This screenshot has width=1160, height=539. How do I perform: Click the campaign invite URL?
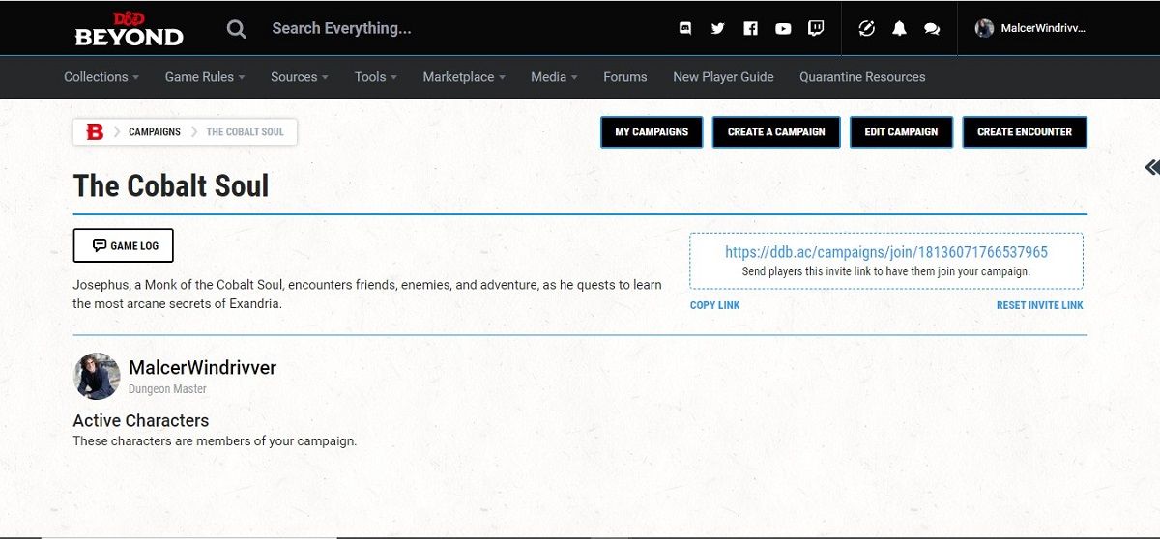point(886,252)
